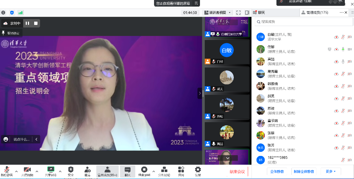Open the screen-share options menu icon
This screenshot has width=354, height=179.
[196, 3]
